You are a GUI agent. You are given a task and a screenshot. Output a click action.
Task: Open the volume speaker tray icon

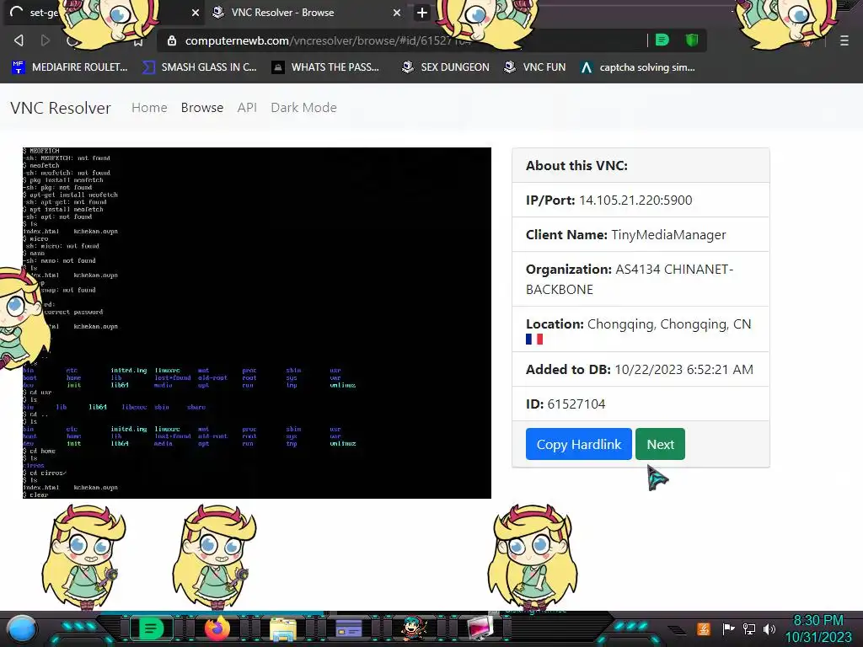click(x=769, y=628)
